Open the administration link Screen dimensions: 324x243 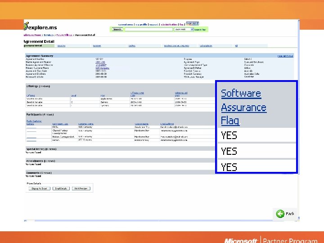tap(169, 25)
